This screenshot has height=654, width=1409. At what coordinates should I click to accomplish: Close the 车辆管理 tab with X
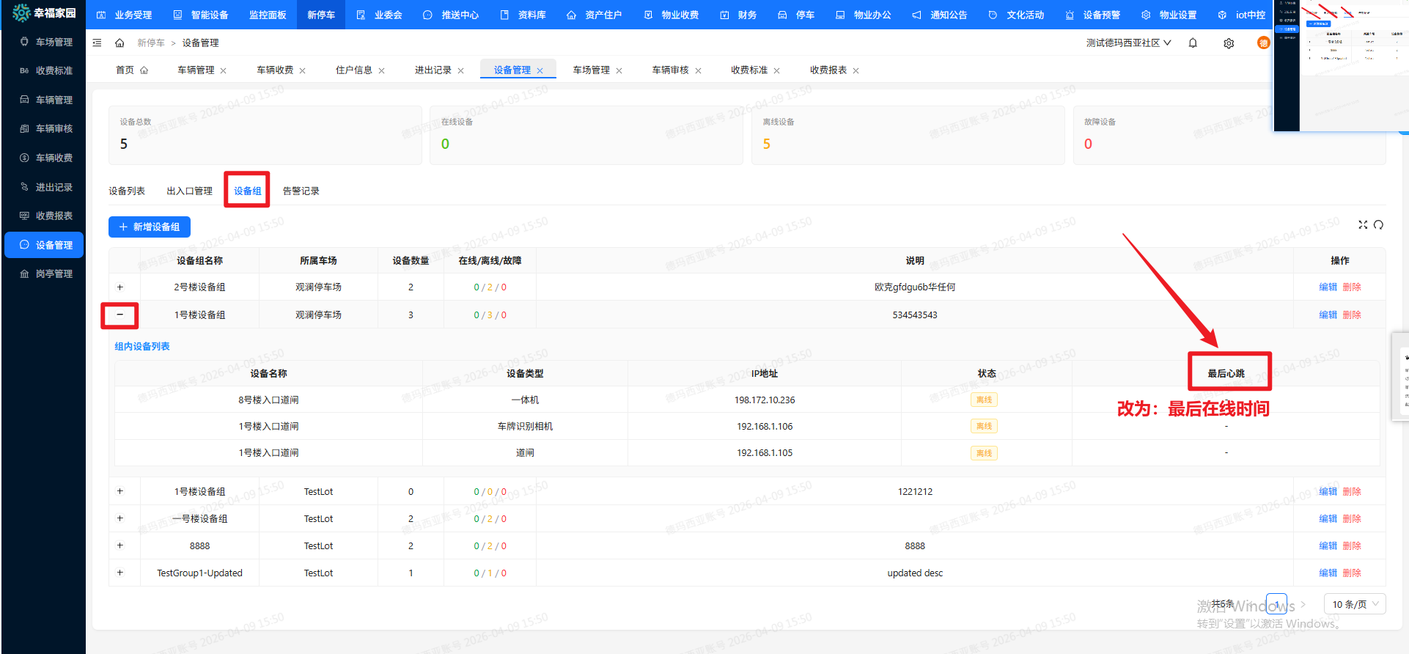pos(224,71)
